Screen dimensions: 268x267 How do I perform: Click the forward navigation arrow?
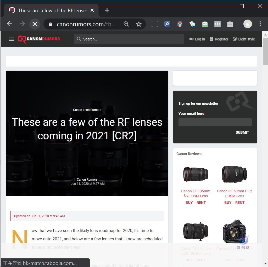click(x=22, y=24)
